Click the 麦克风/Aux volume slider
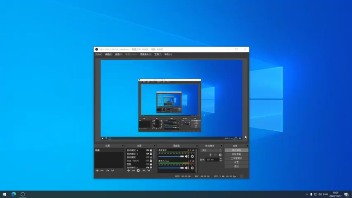Screen dimensions: 352x198 tap(171, 168)
